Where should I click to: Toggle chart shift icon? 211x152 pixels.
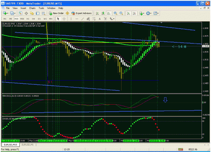134,13
